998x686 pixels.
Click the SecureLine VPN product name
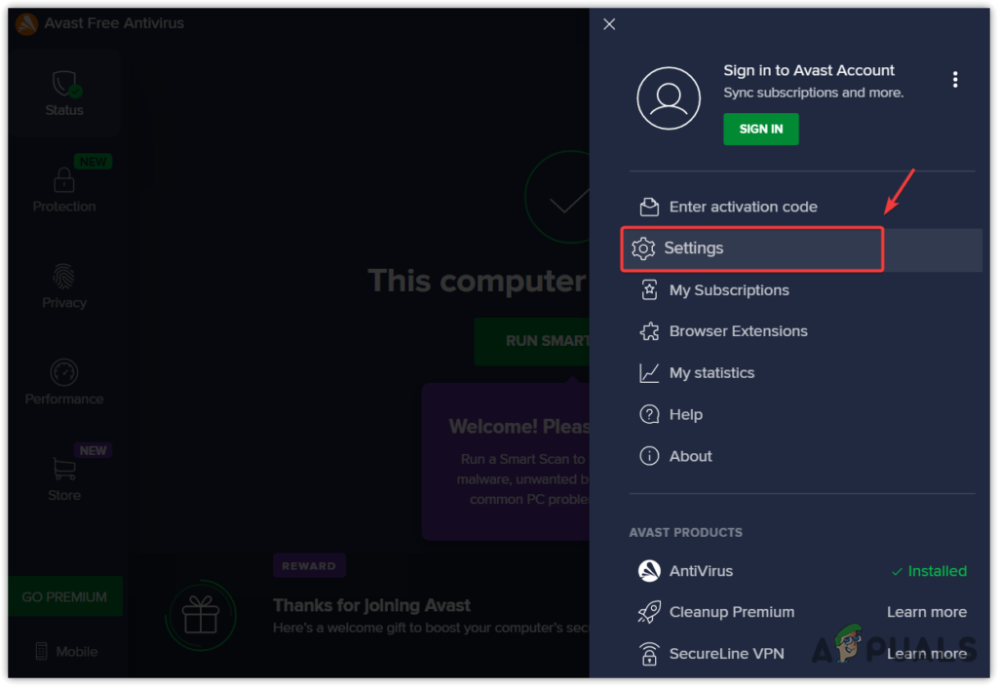[x=726, y=654]
